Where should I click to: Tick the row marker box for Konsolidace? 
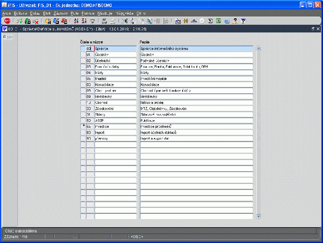click(x=83, y=84)
